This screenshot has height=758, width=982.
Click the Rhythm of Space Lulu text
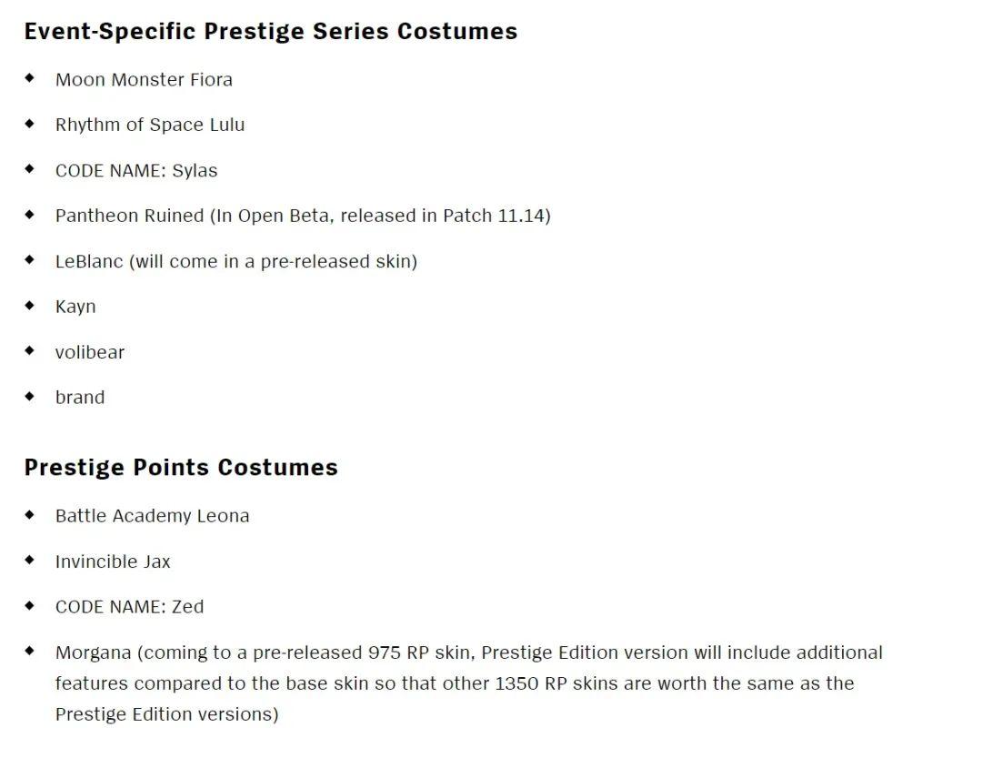[x=150, y=125]
